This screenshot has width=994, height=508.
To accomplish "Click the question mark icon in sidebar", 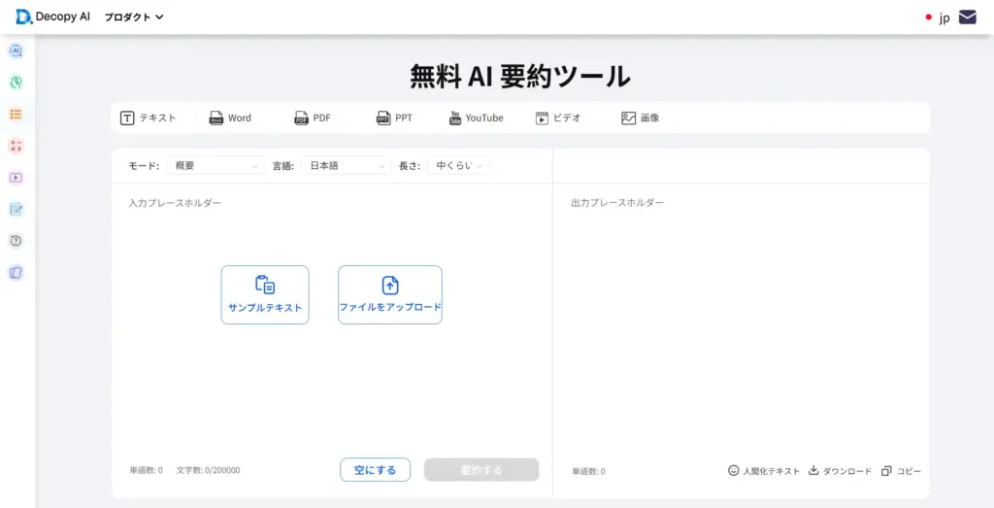I will (16, 241).
